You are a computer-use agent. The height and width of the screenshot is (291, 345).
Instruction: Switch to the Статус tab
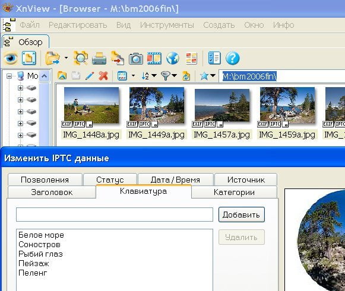pyautogui.click(x=110, y=180)
